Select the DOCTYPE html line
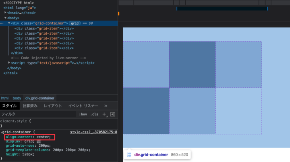The height and width of the screenshot is (162, 290). pyautogui.click(x=19, y=3)
